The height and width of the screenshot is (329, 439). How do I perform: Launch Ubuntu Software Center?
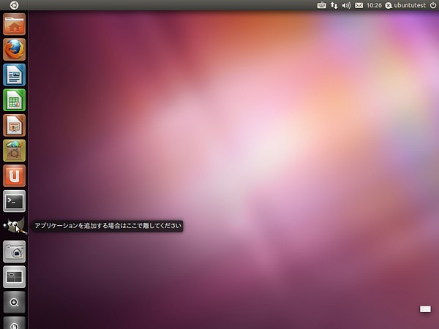point(15,151)
